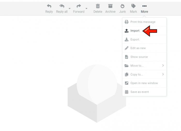
Task: Select Print this message
Action: [x=144, y=22]
